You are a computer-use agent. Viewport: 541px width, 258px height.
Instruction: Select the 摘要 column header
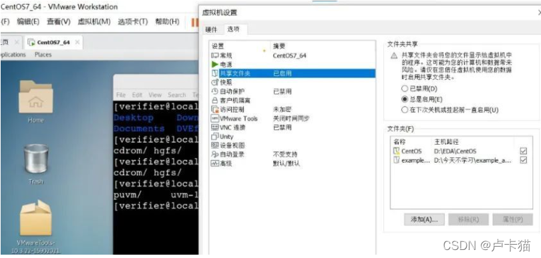click(279, 46)
